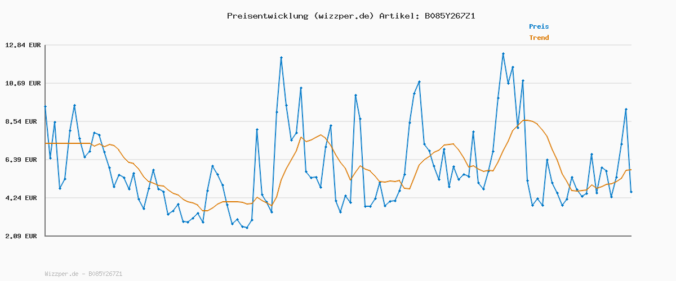Select the orange Trend legend label
The width and height of the screenshot is (676, 281).
[539, 38]
